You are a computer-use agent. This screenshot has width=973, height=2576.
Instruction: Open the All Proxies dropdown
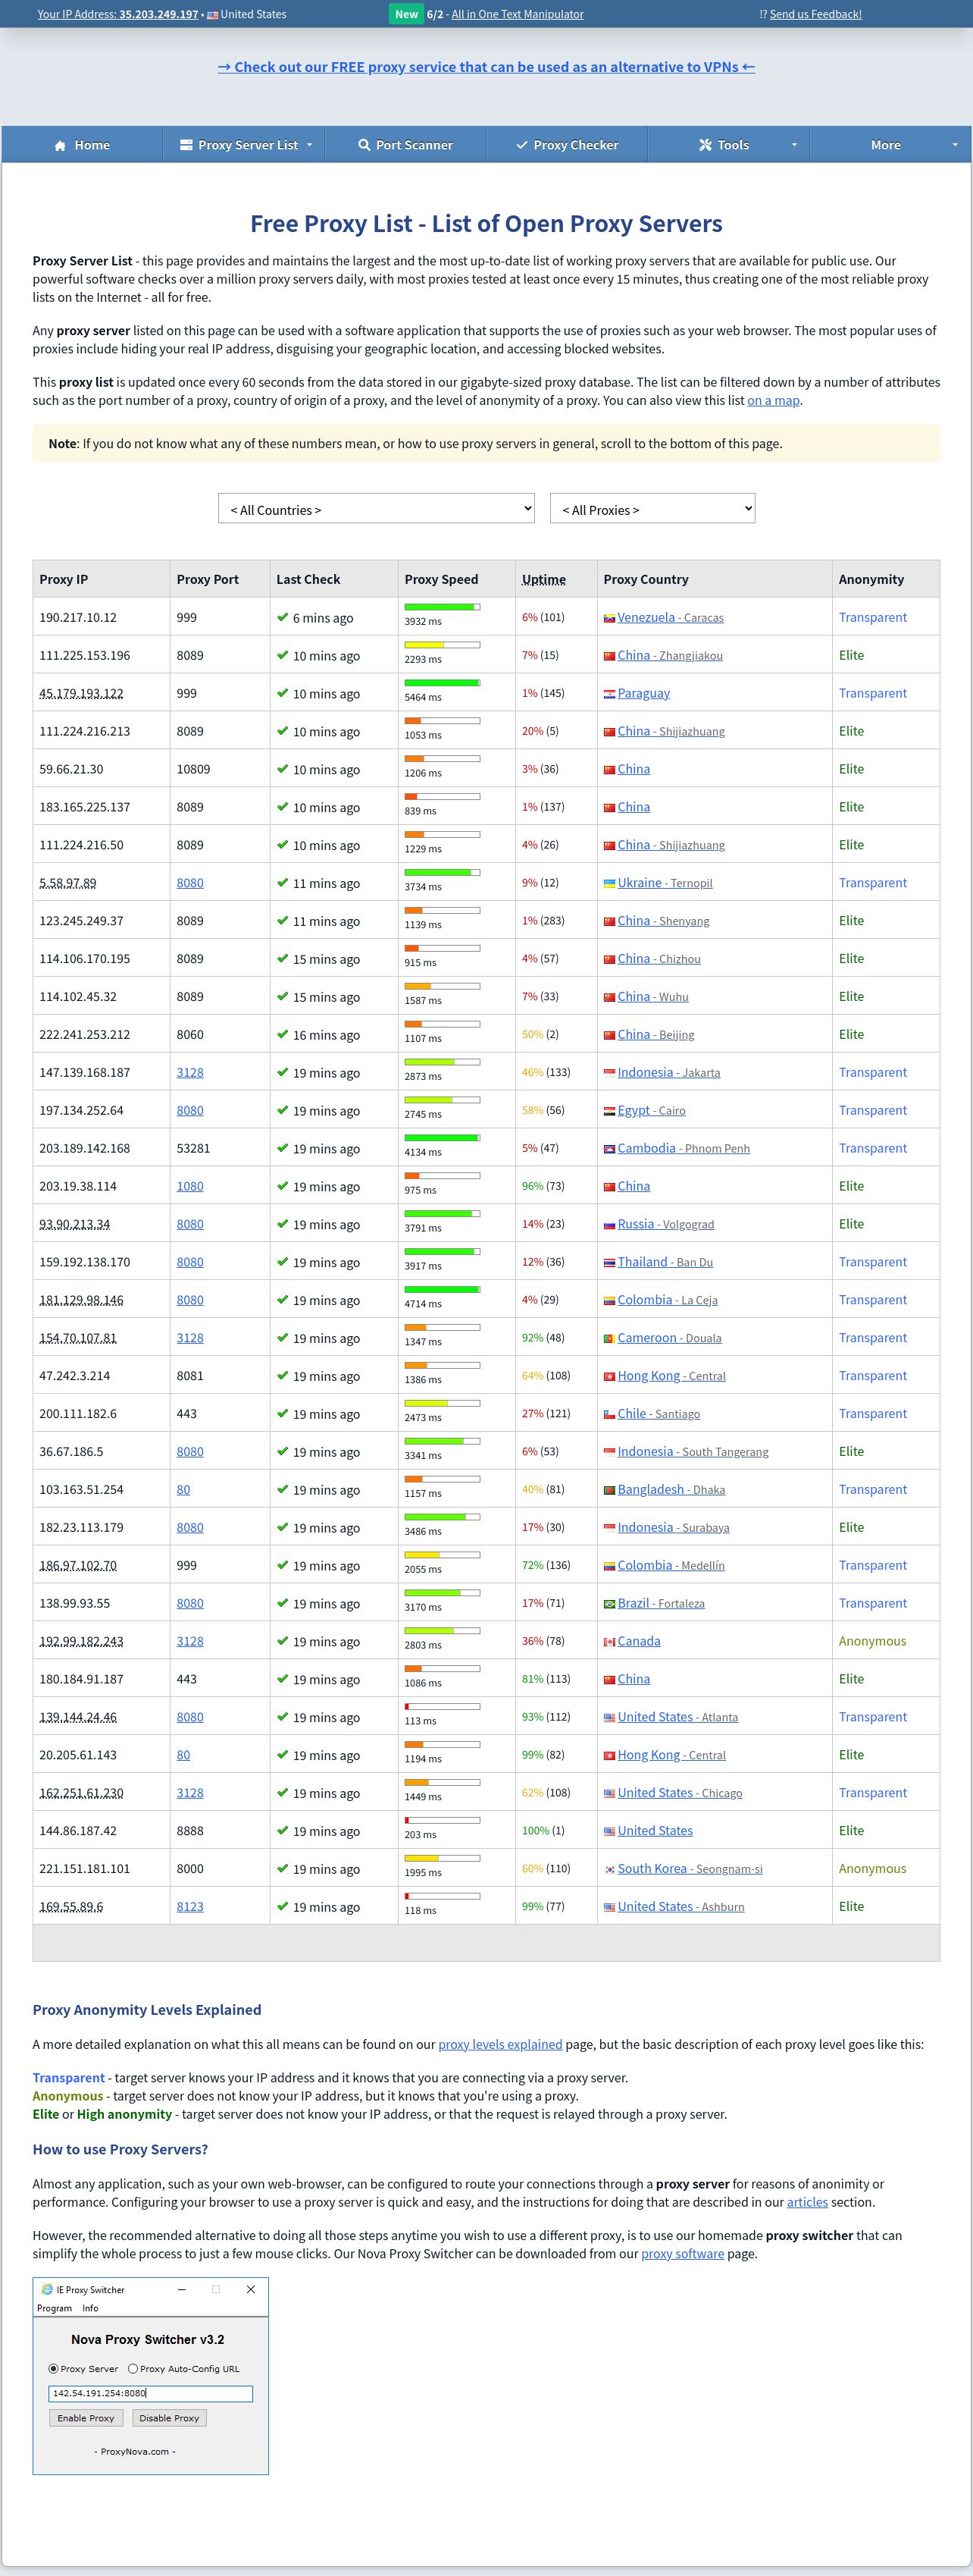tap(652, 509)
